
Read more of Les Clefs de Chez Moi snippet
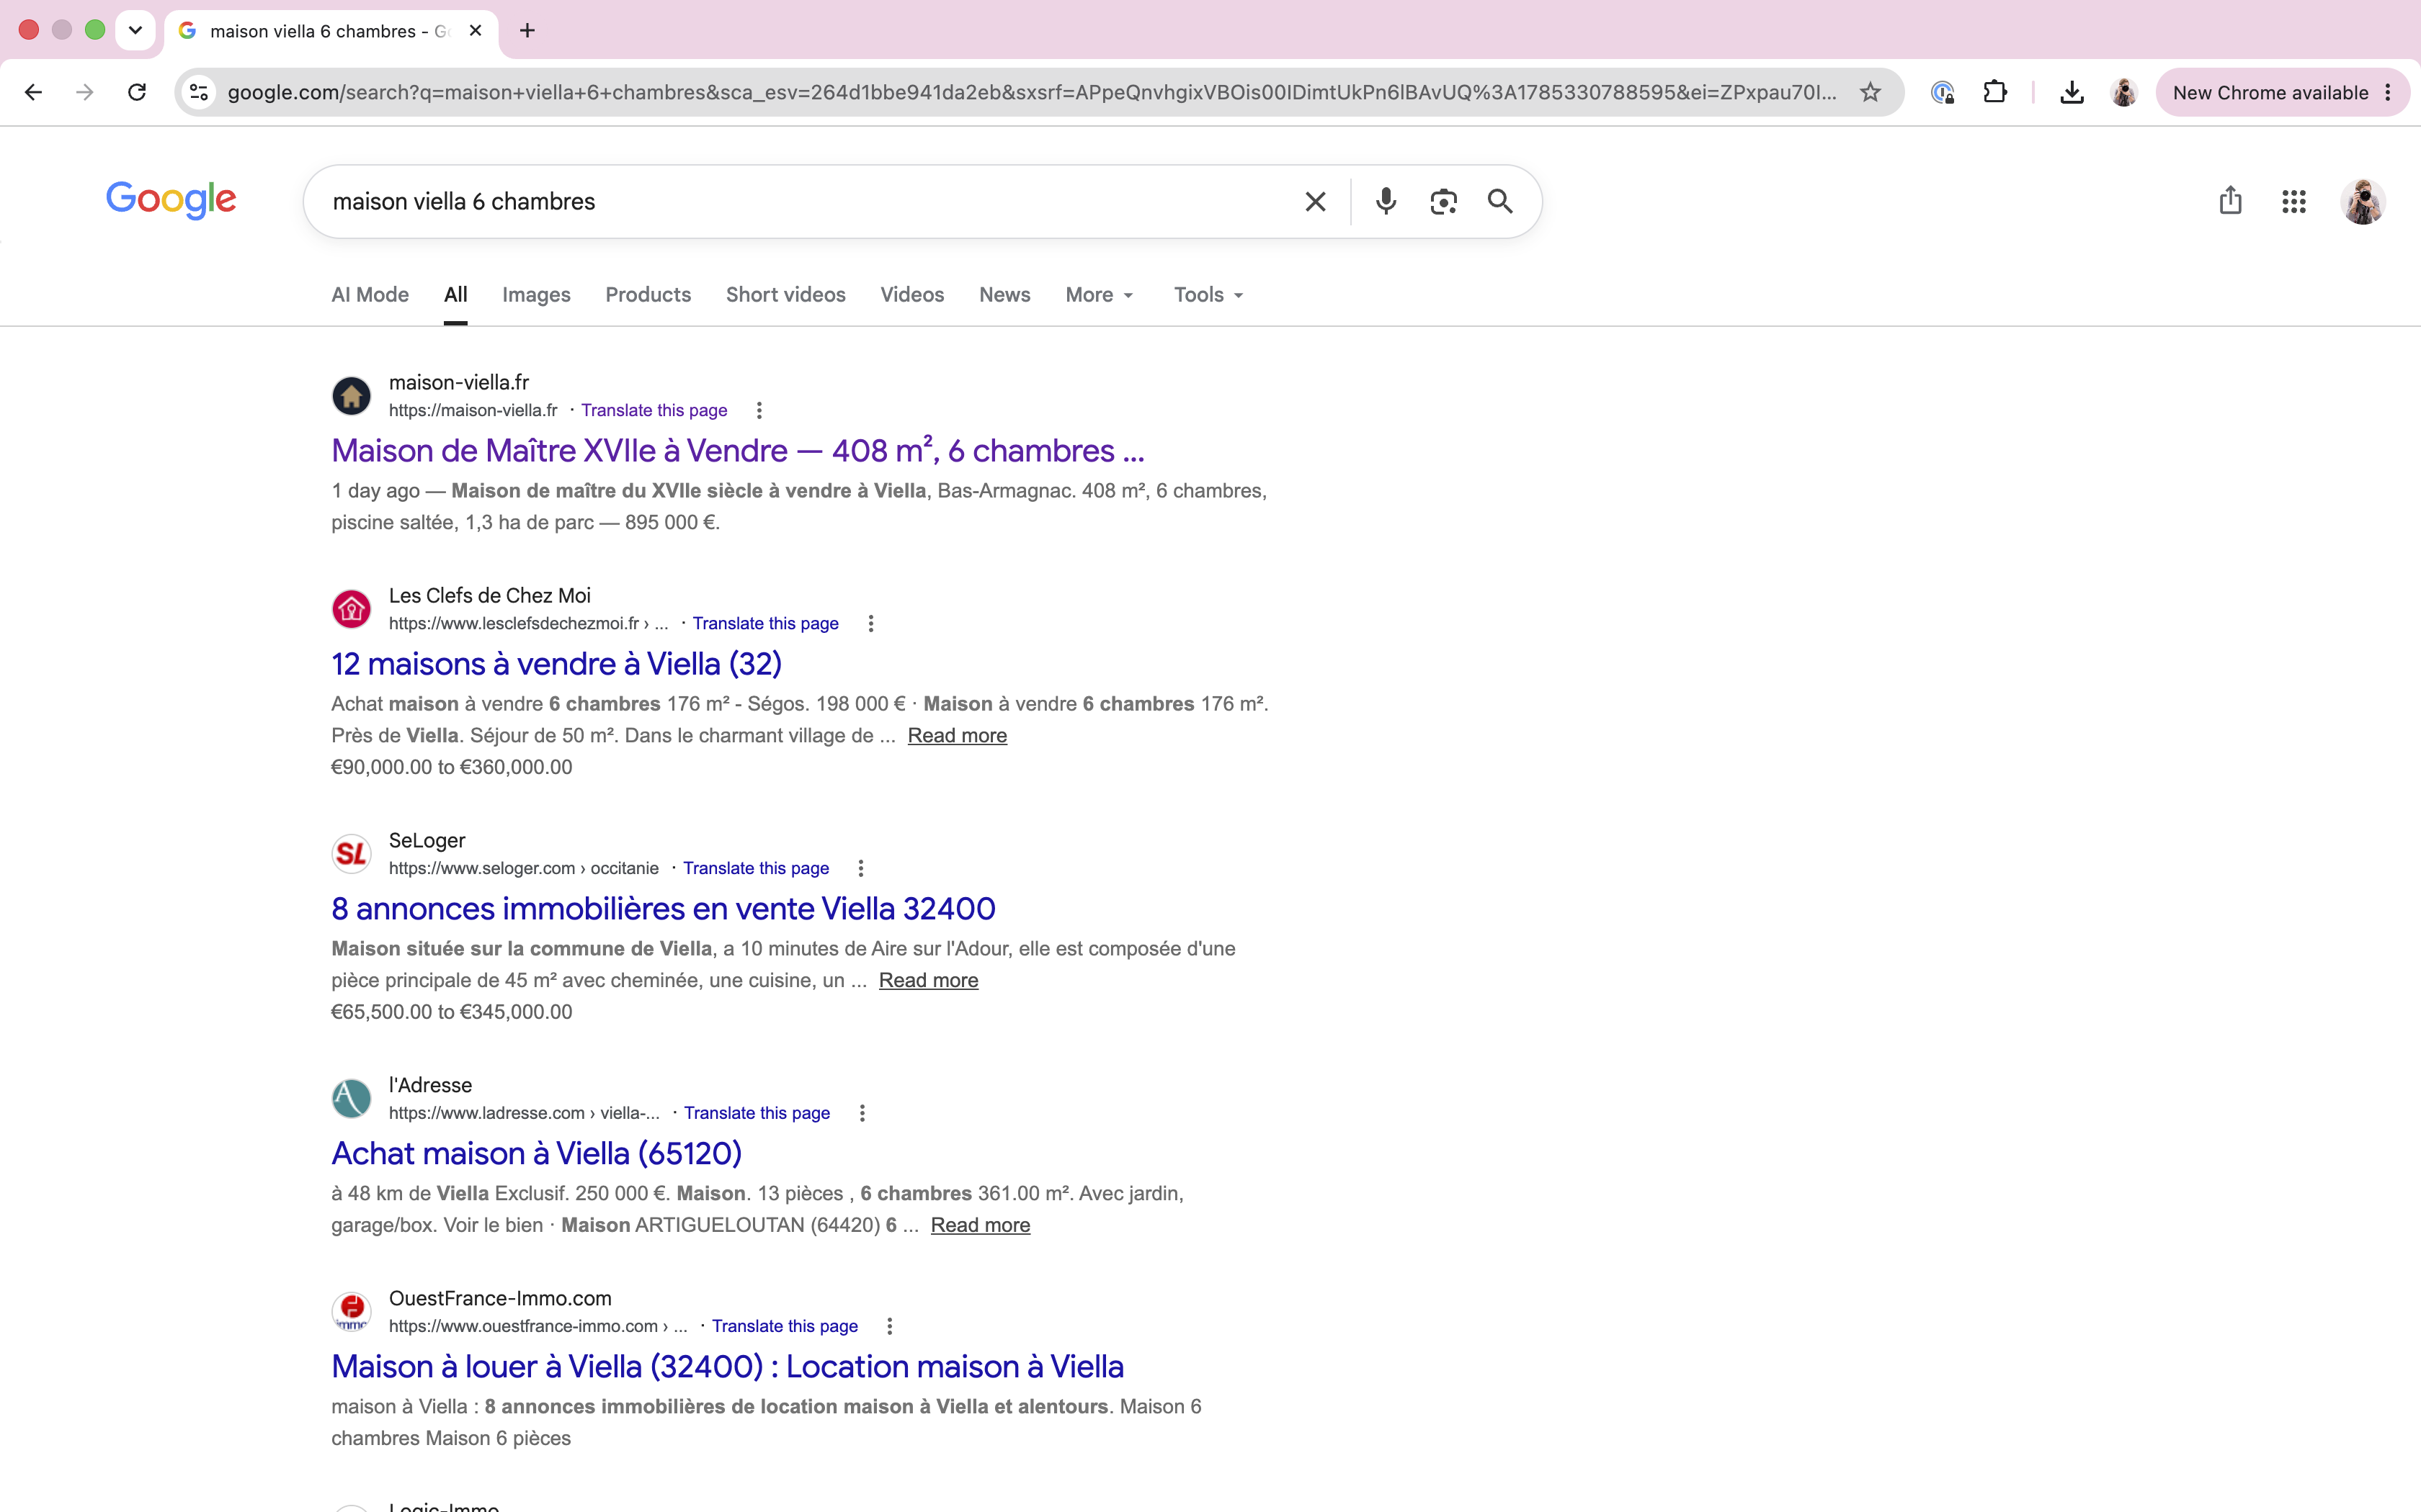point(958,736)
